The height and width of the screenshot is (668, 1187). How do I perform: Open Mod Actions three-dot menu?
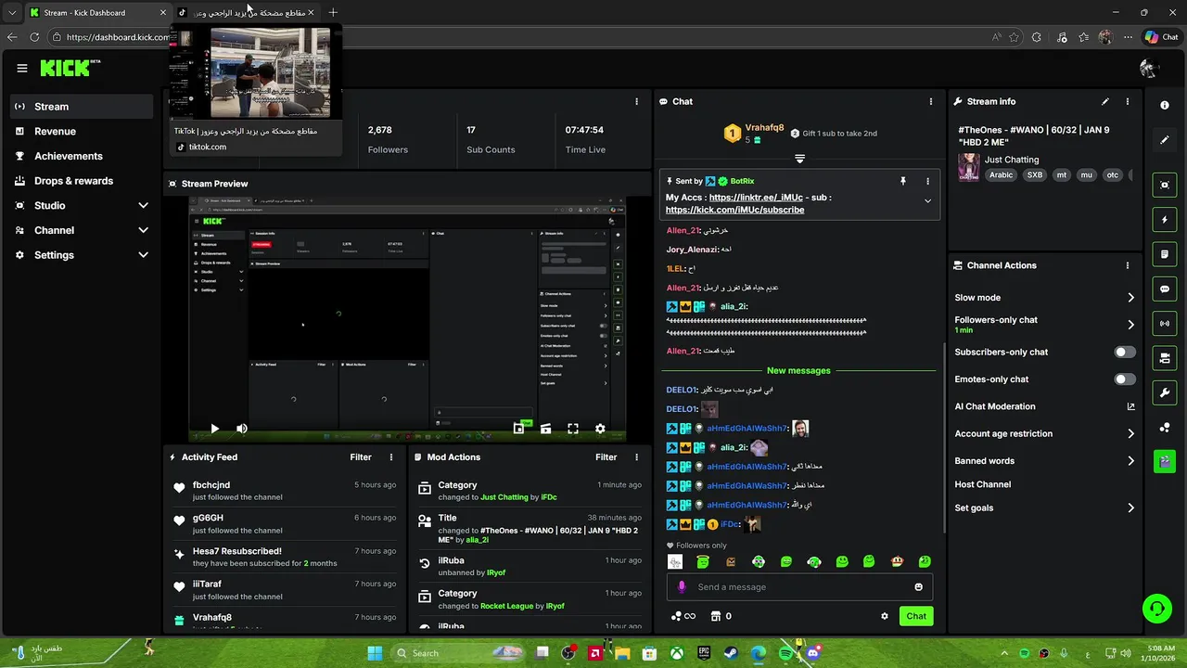[636, 457]
